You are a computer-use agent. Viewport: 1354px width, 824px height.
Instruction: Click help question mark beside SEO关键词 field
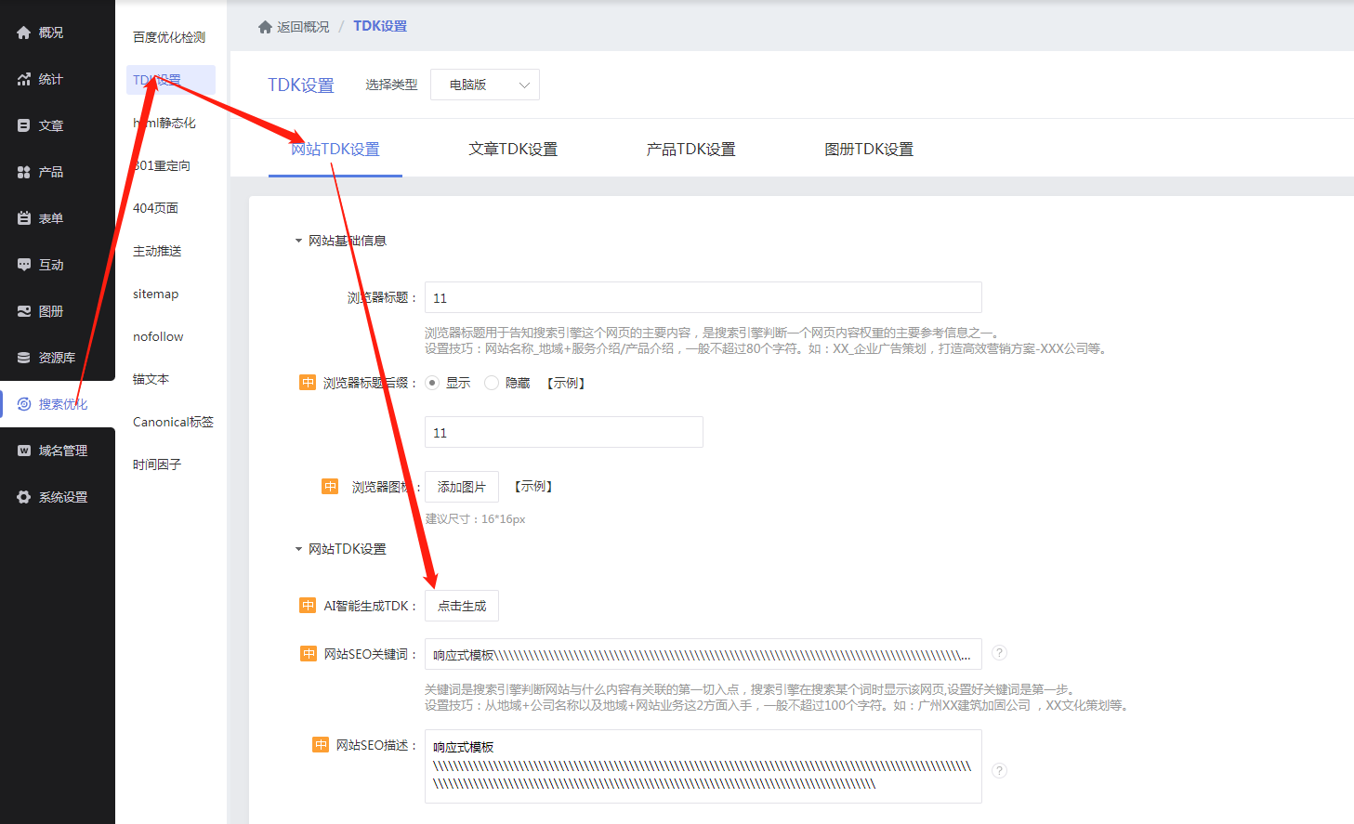pyautogui.click(x=1000, y=653)
